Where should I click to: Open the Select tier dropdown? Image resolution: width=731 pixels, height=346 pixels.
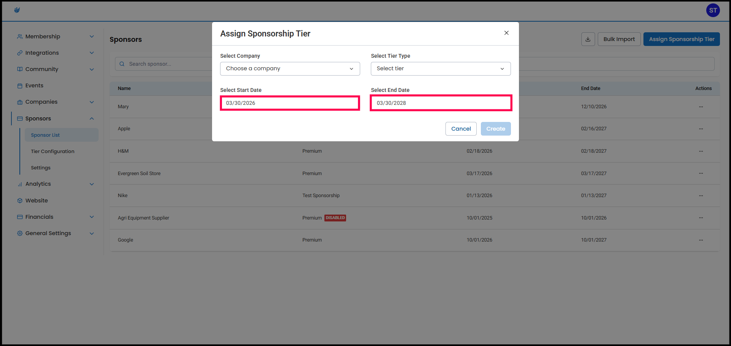click(441, 69)
